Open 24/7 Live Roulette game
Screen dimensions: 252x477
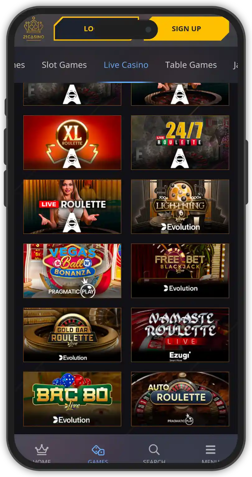point(180,142)
